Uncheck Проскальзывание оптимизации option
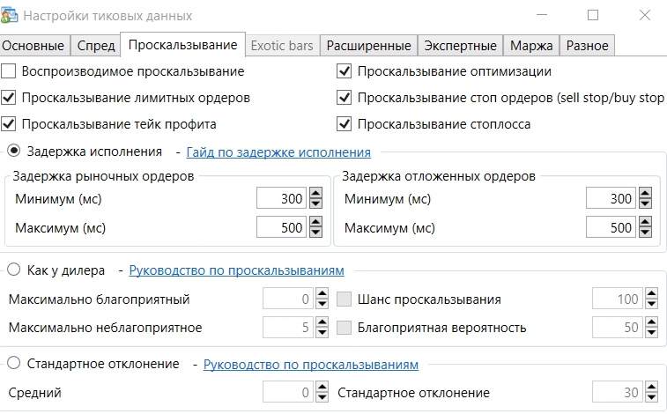 pos(344,71)
